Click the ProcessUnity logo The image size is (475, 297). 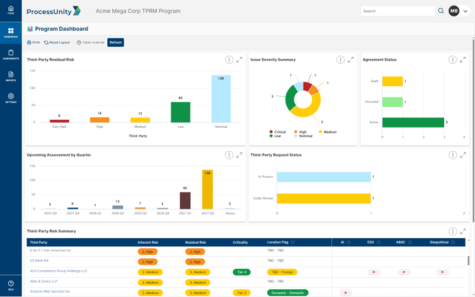54,11
